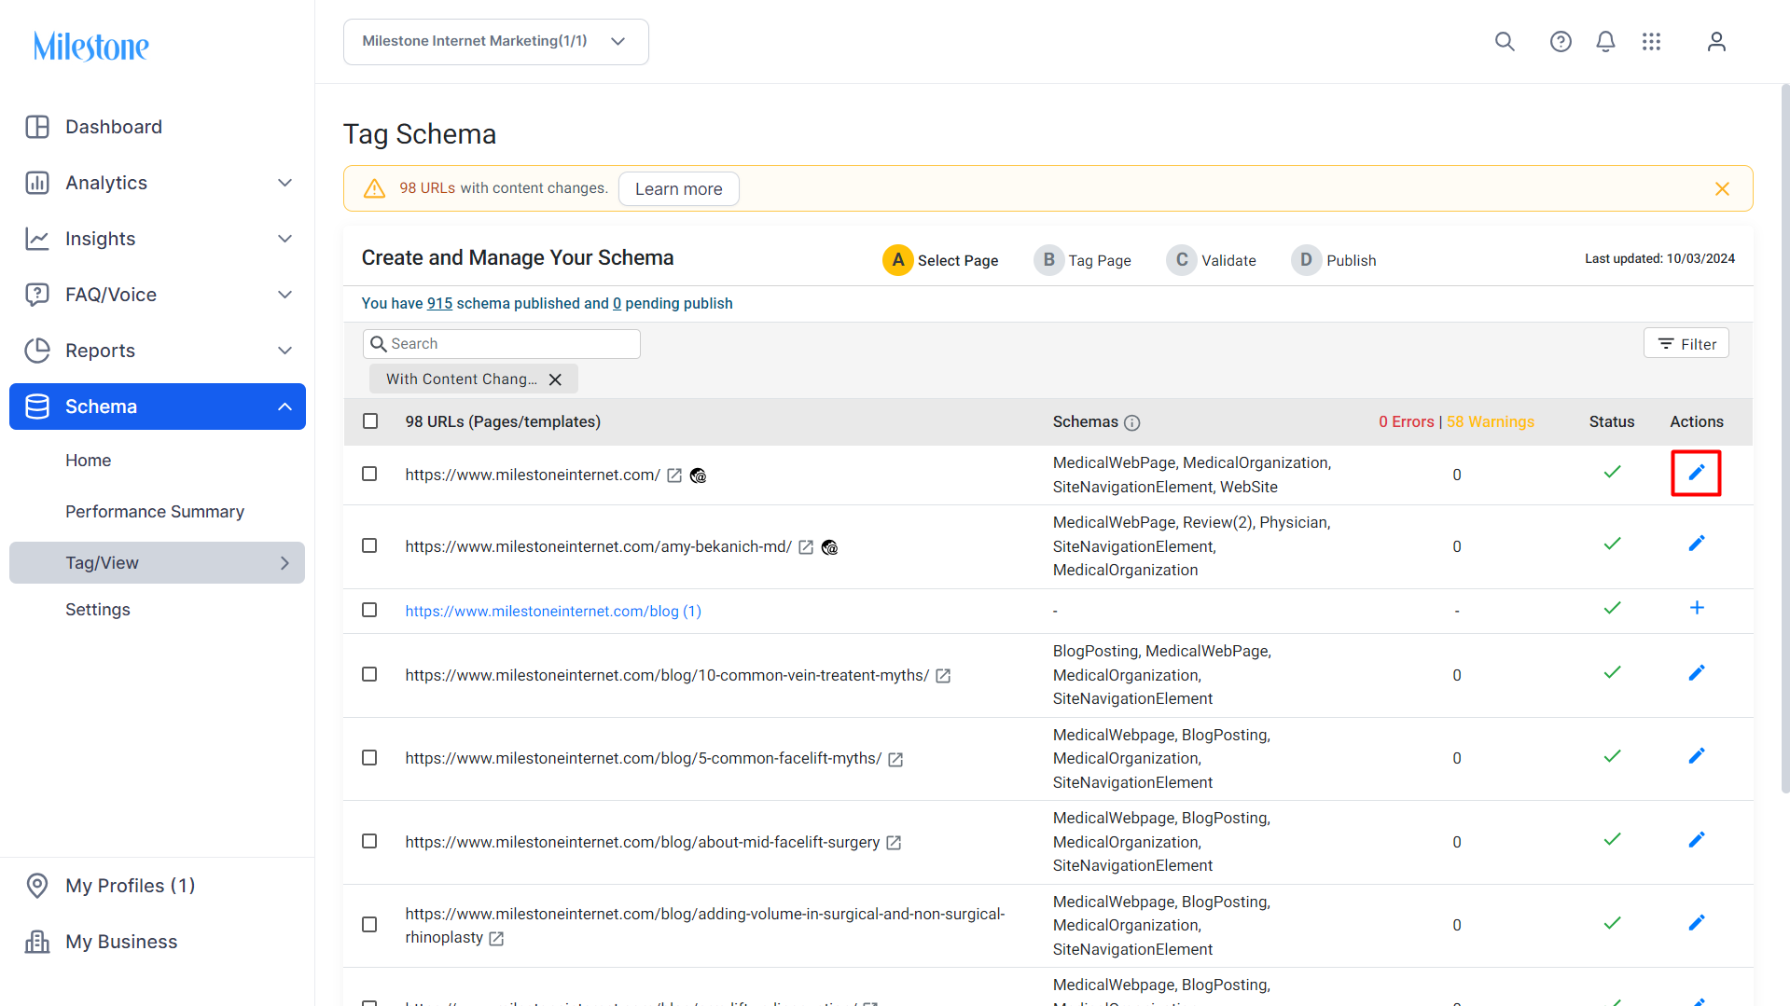Go to step D Publish
Screen dimensions: 1790x1006
click(1334, 260)
